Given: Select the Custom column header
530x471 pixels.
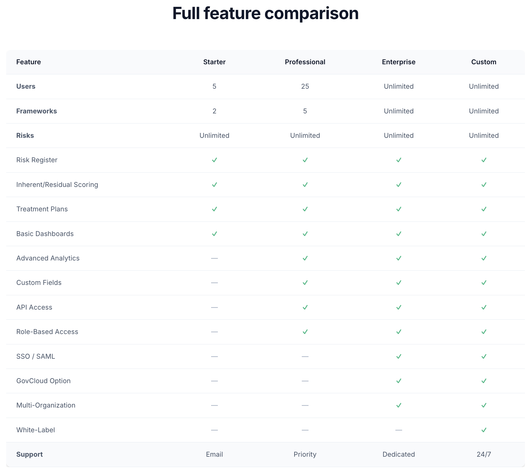Looking at the screenshot, I should point(484,62).
